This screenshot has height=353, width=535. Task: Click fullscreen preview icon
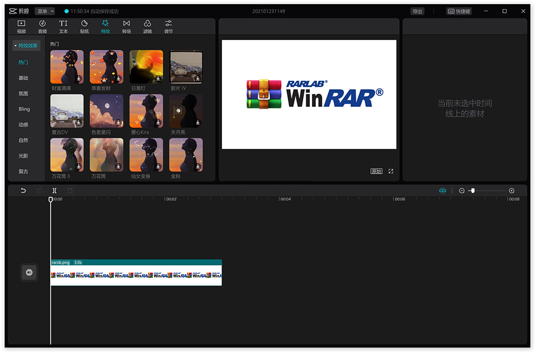(x=391, y=171)
